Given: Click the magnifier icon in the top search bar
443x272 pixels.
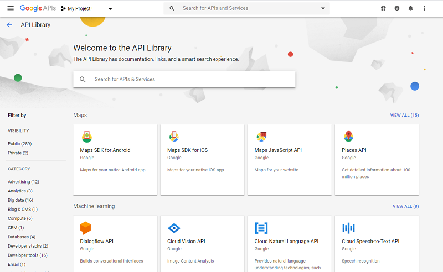Looking at the screenshot, I should [x=172, y=8].
